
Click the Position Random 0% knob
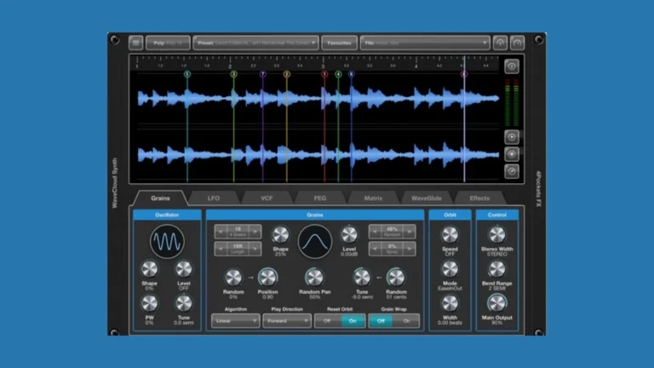coord(233,278)
